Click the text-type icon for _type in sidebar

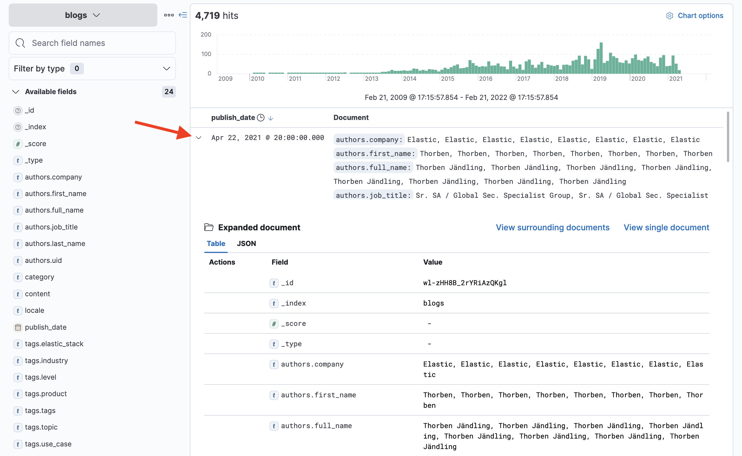(18, 160)
